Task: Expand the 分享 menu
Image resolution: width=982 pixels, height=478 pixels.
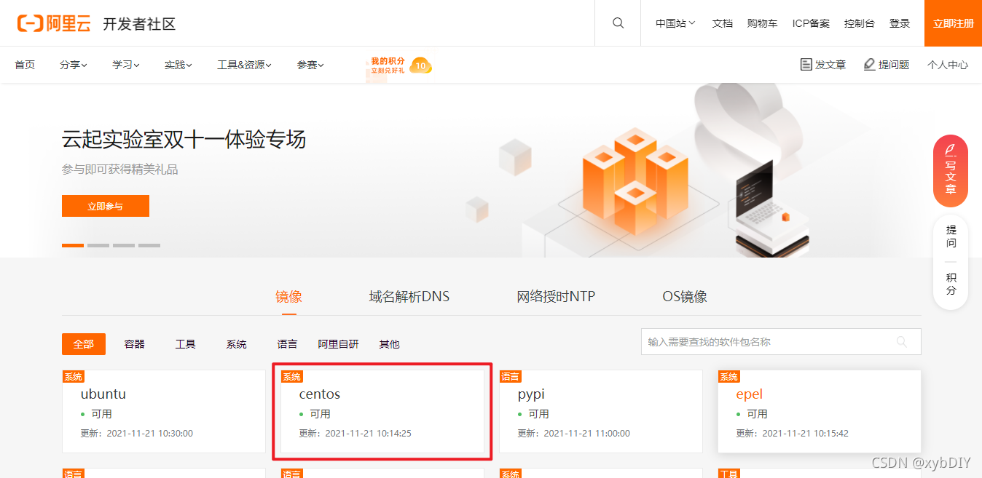Action: point(74,65)
